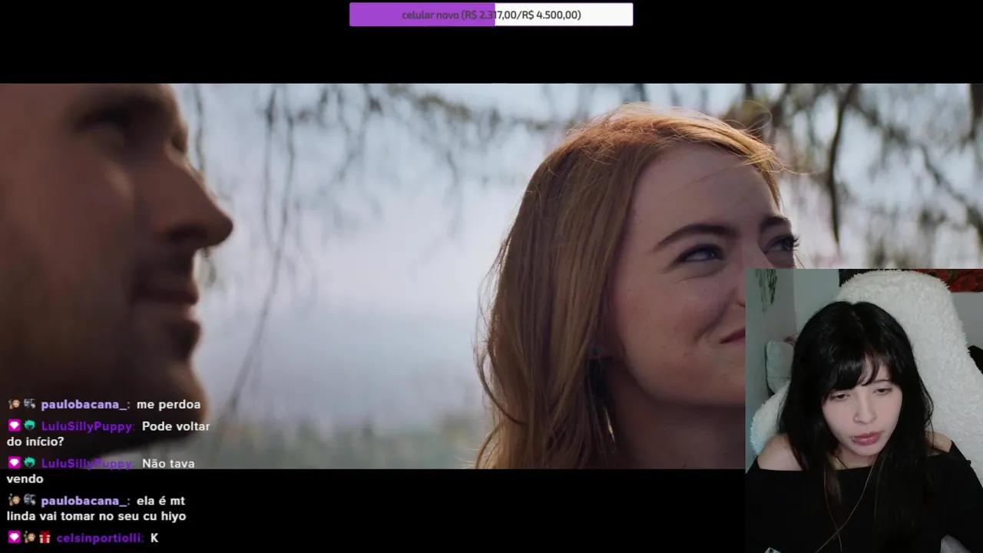Click LuluSillyPuppy username beside 'Pode voltar'
This screenshot has height=553, width=983.
click(88, 426)
